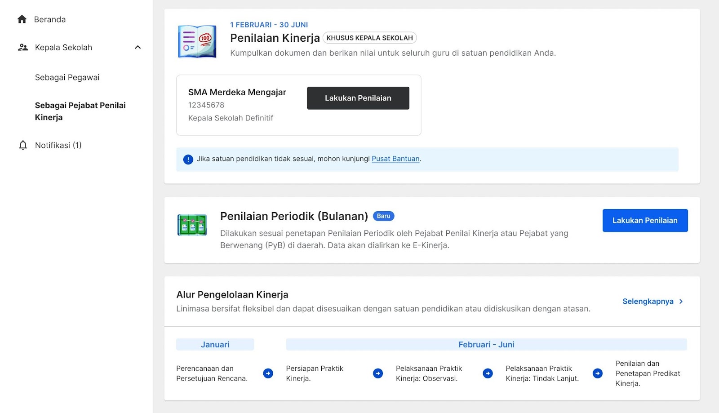Image resolution: width=719 pixels, height=413 pixels.
Task: Collapse the Kepala Sekolah menu chevron
Action: pos(138,47)
